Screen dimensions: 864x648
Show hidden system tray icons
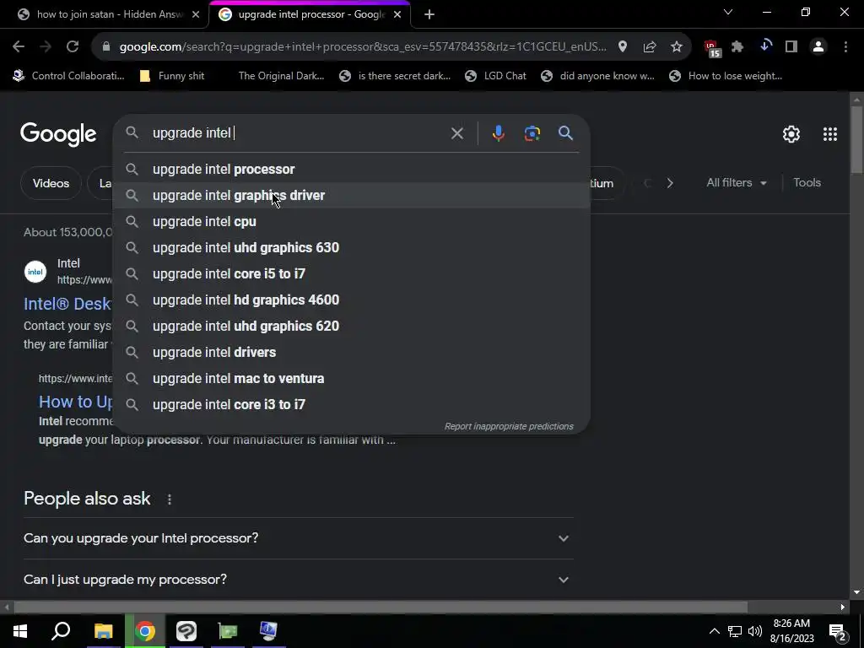tap(714, 631)
